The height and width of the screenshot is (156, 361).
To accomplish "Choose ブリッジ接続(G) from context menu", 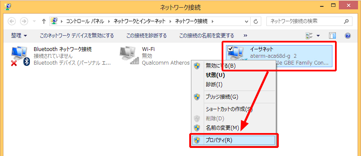I will [233, 97].
